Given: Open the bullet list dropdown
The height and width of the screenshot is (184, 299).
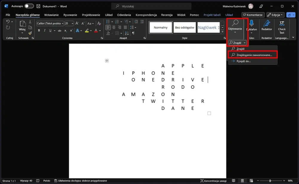Looking at the screenshot, I should 112,22.
